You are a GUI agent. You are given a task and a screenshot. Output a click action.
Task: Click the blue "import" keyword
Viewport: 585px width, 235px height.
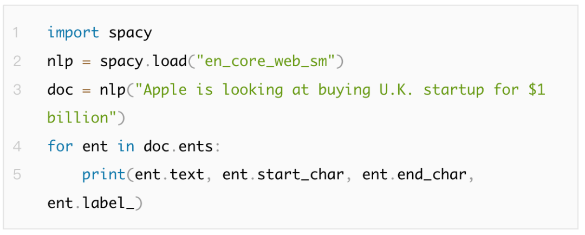point(73,33)
